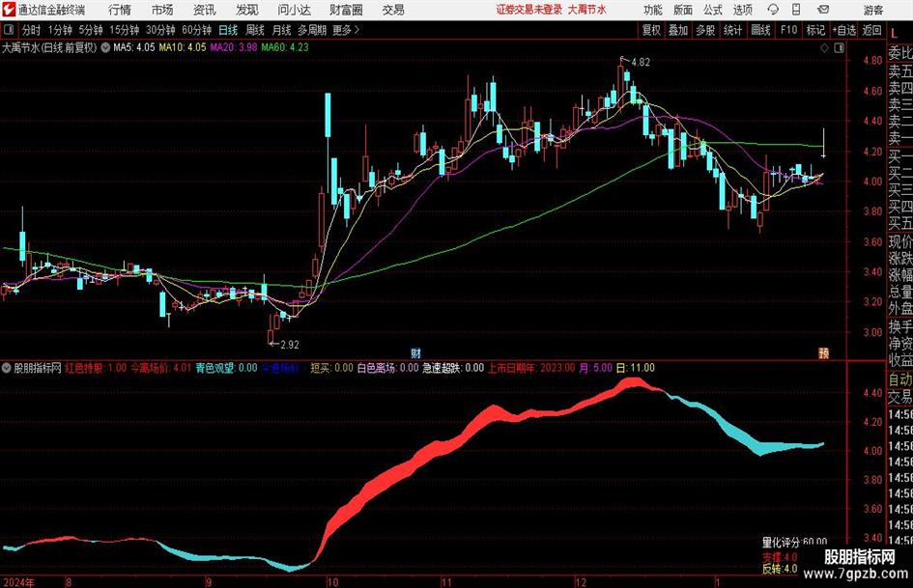The width and height of the screenshot is (913, 588).
Task: Click the 青色观望: 0.00 value
Action: click(226, 368)
